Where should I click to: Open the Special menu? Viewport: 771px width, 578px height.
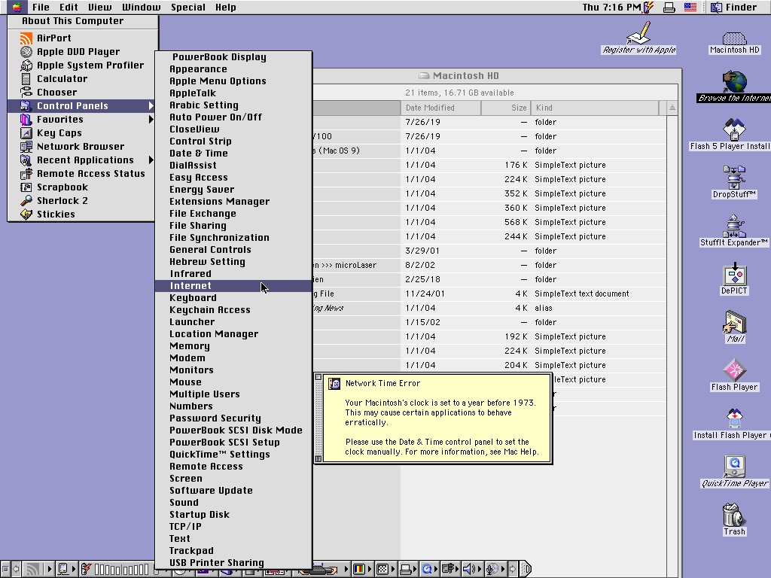(x=187, y=7)
